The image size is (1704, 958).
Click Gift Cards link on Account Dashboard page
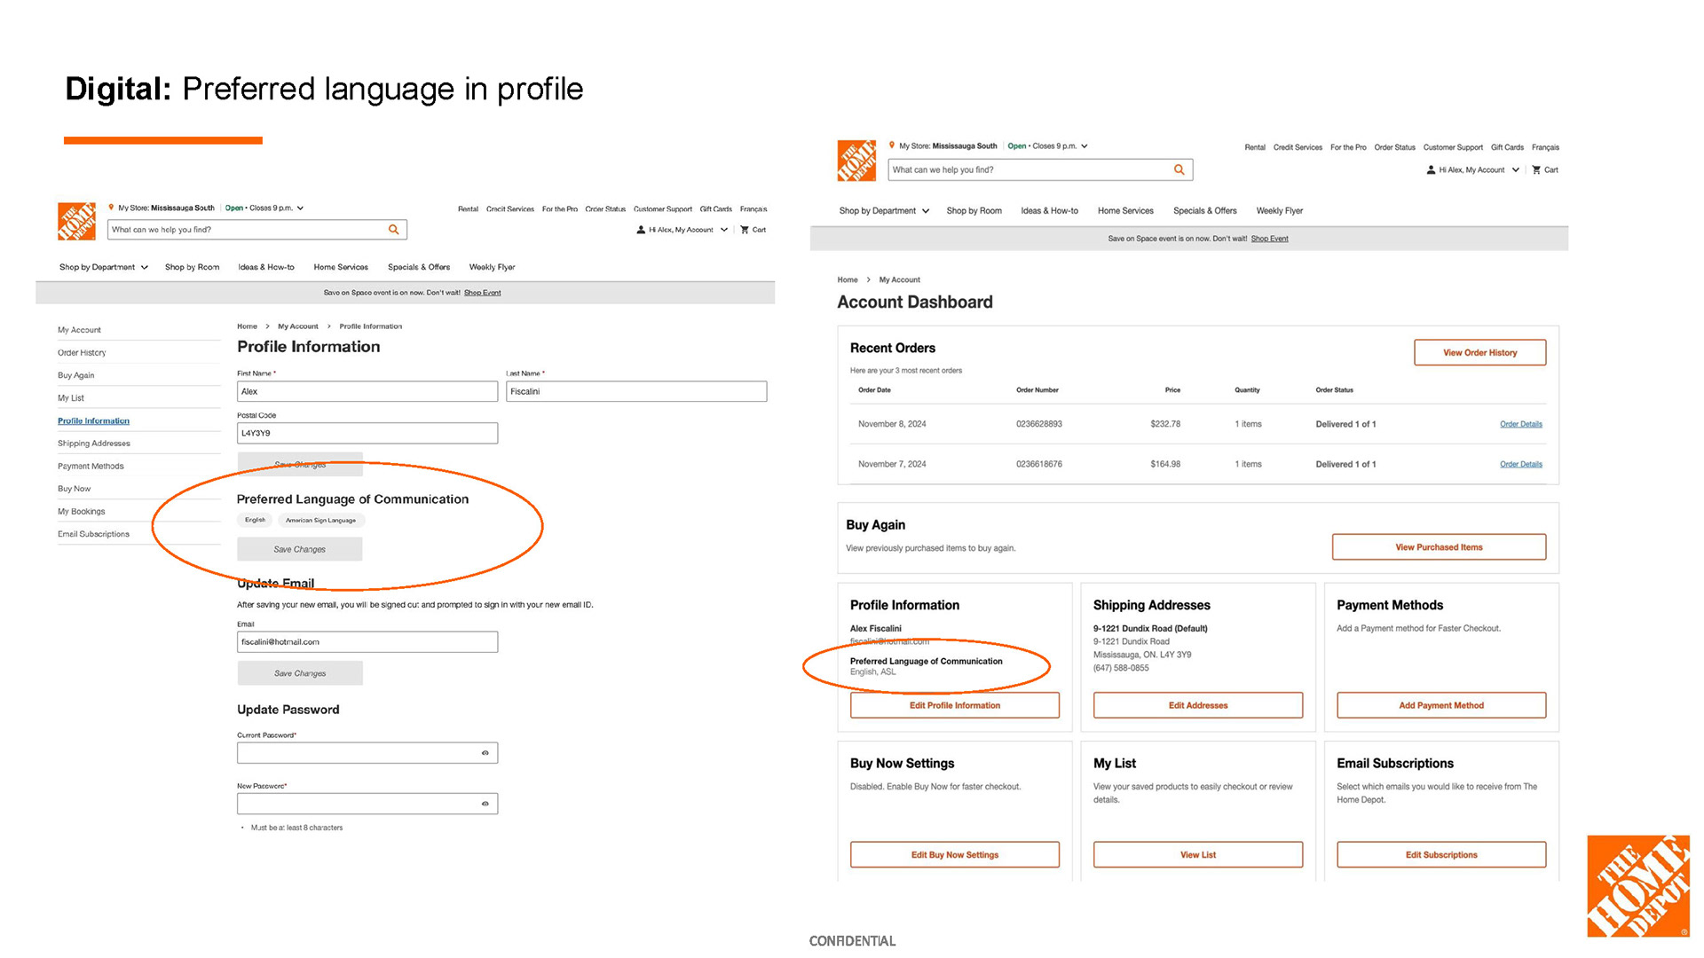(x=1507, y=147)
